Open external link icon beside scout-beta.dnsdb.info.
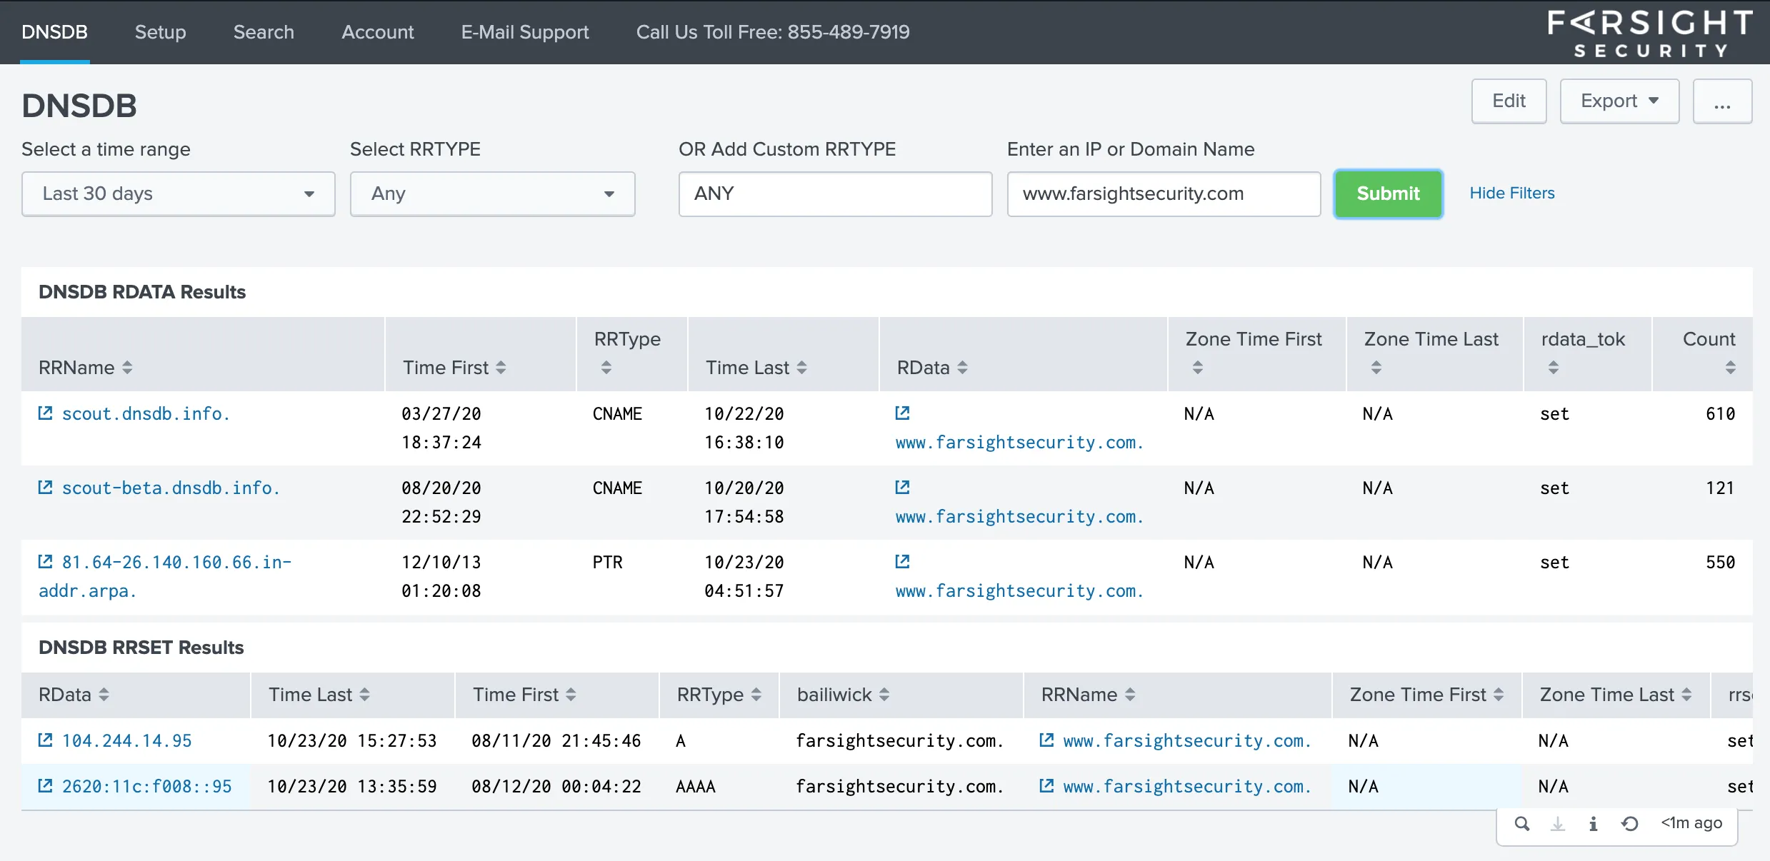 [45, 488]
